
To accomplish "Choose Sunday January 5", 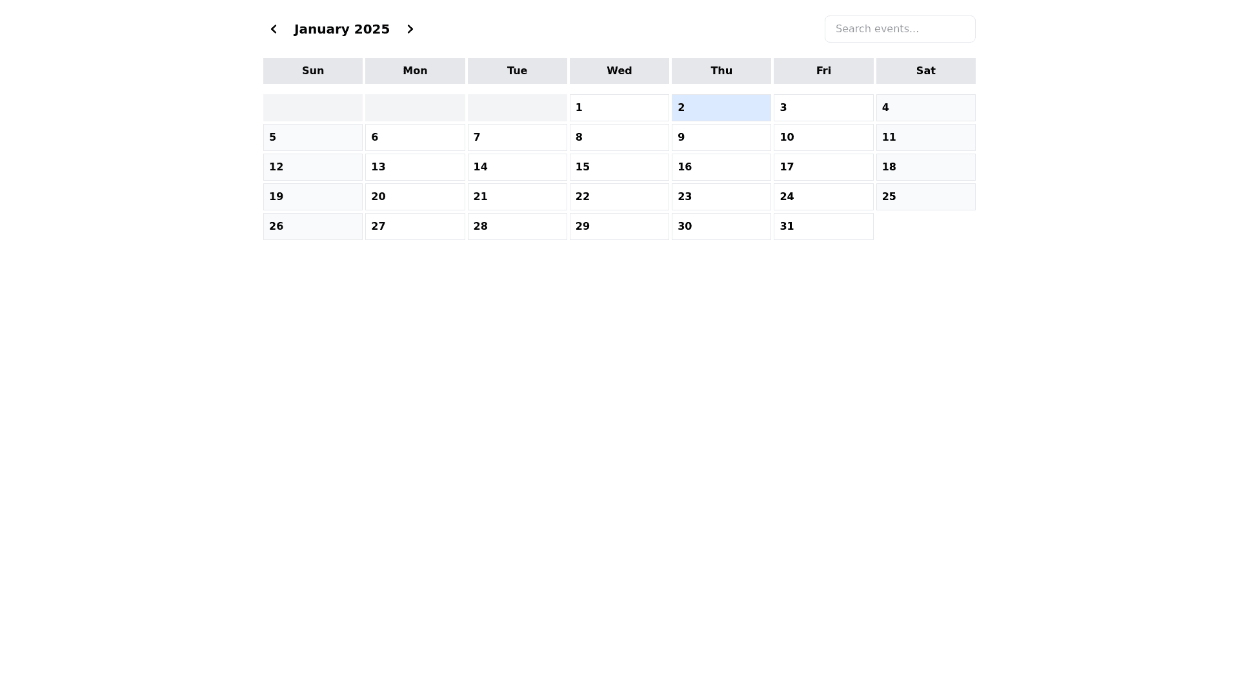I will (x=312, y=137).
